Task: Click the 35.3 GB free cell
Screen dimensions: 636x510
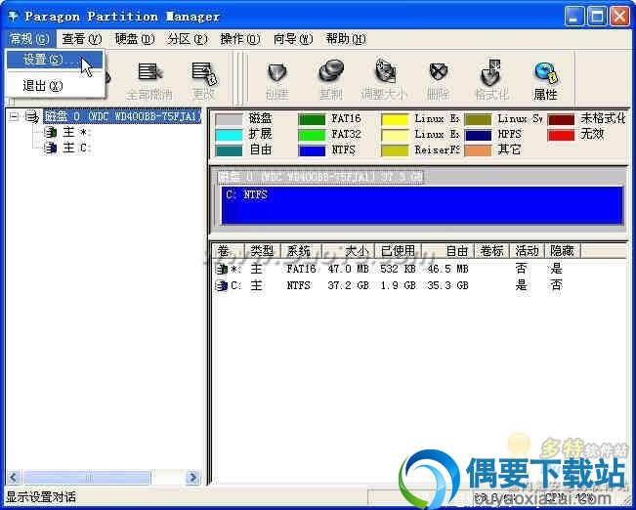Action: 447,285
